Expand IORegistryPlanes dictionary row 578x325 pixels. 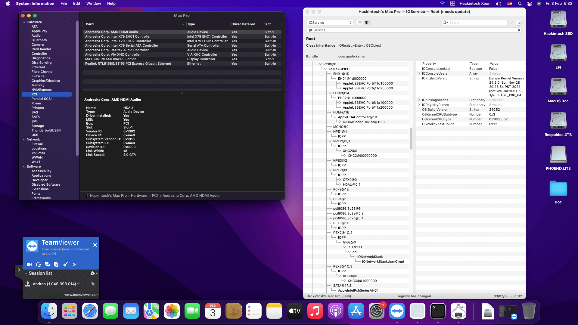(x=419, y=105)
